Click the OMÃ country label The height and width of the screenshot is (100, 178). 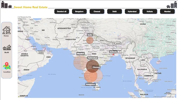[48, 57]
